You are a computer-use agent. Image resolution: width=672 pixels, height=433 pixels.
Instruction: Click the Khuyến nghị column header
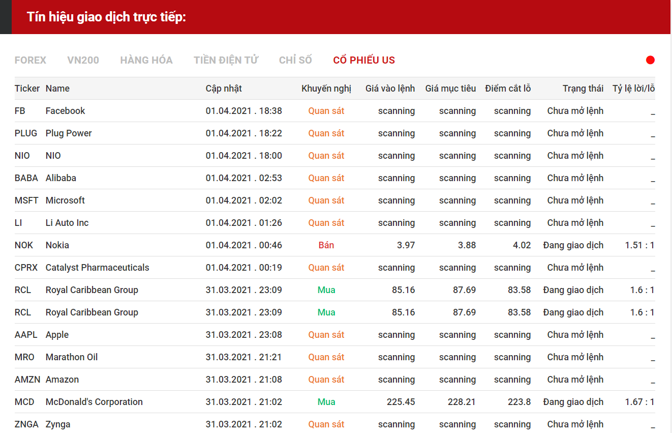326,89
